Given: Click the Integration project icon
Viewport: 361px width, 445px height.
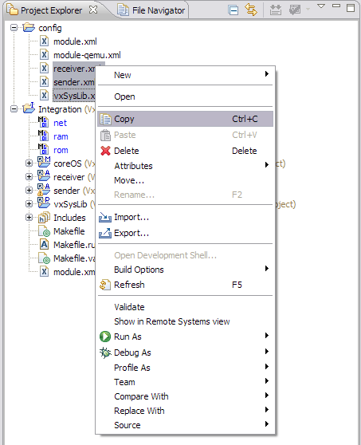Looking at the screenshot, I should 29,108.
